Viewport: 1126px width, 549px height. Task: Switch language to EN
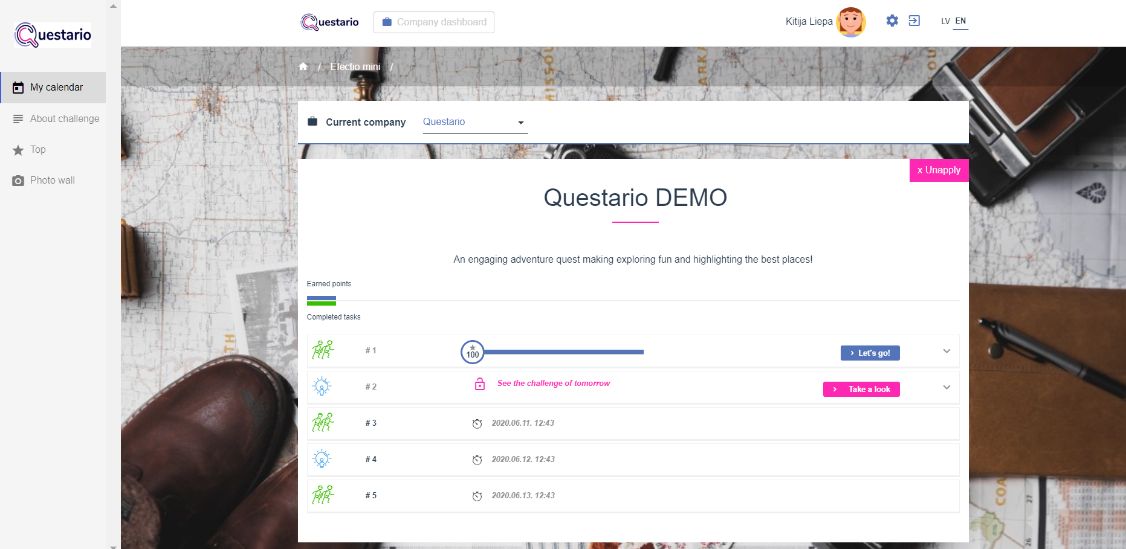click(x=960, y=21)
